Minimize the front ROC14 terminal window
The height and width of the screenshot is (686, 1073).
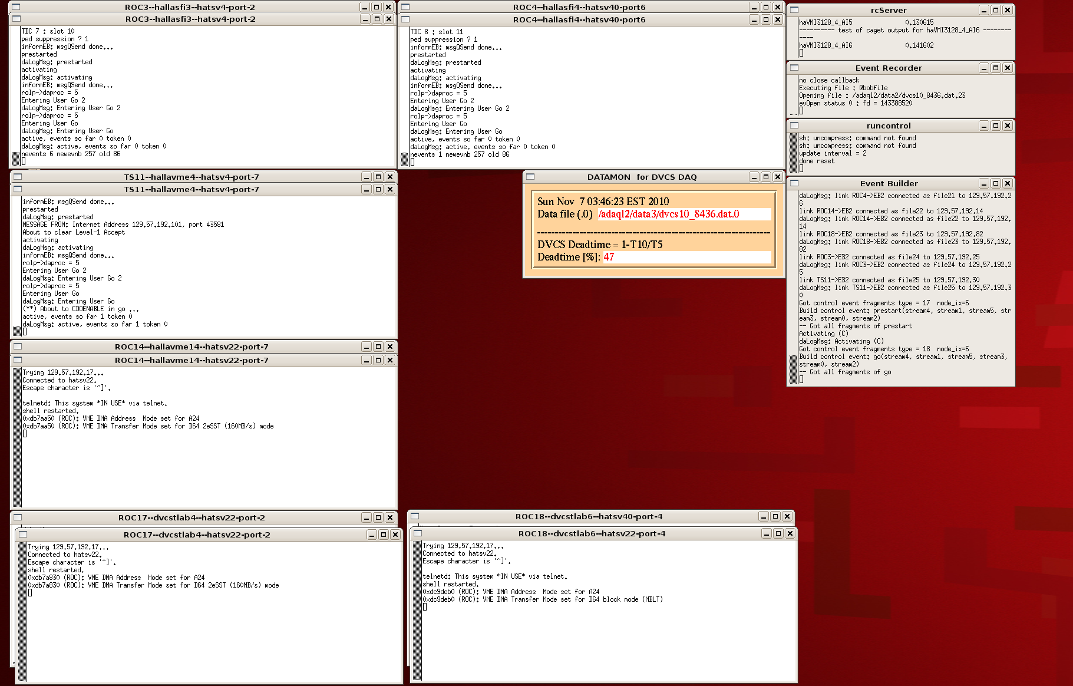(367, 360)
